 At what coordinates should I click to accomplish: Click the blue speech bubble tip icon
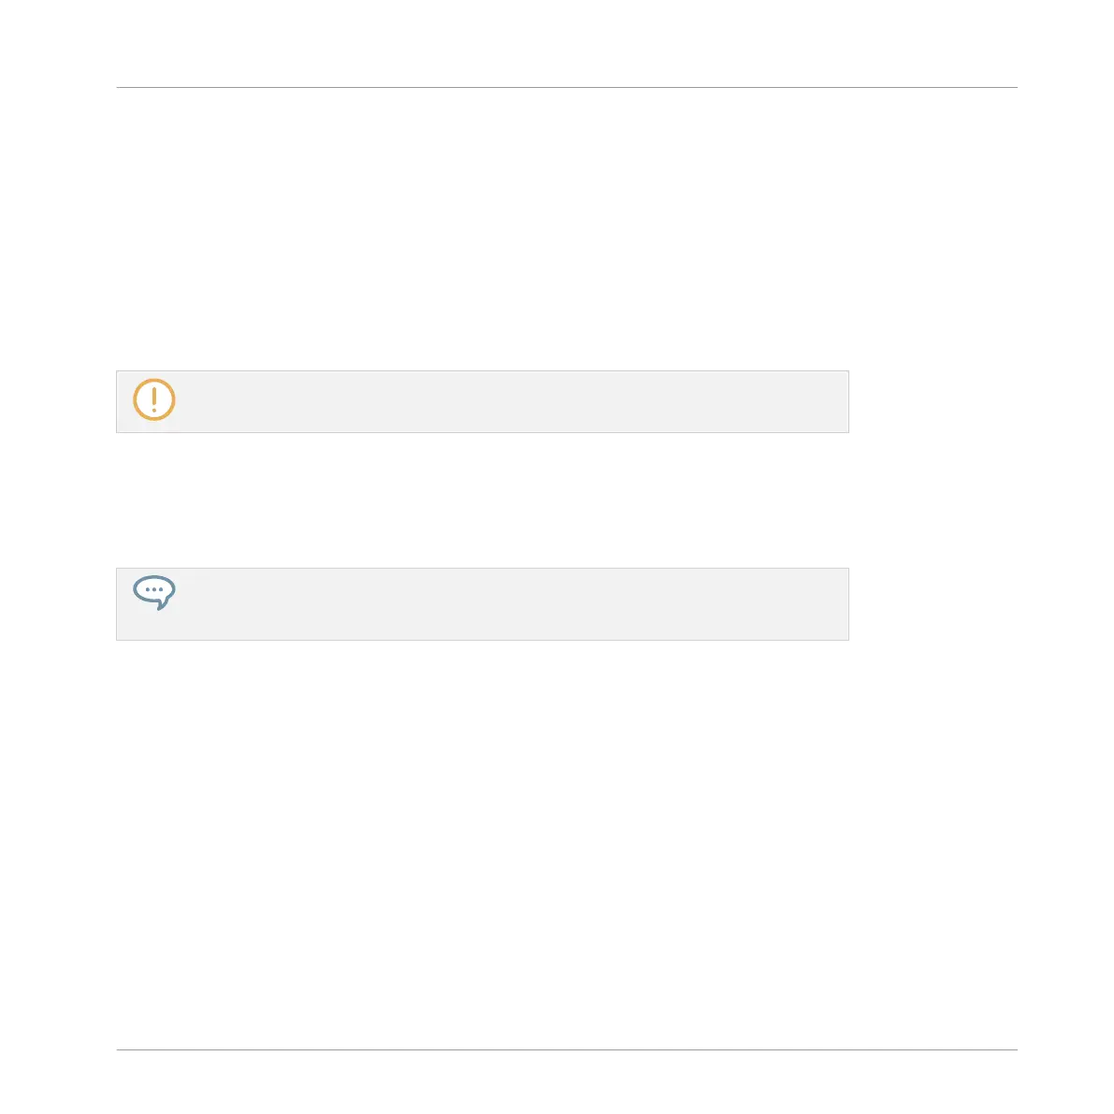[x=154, y=592]
